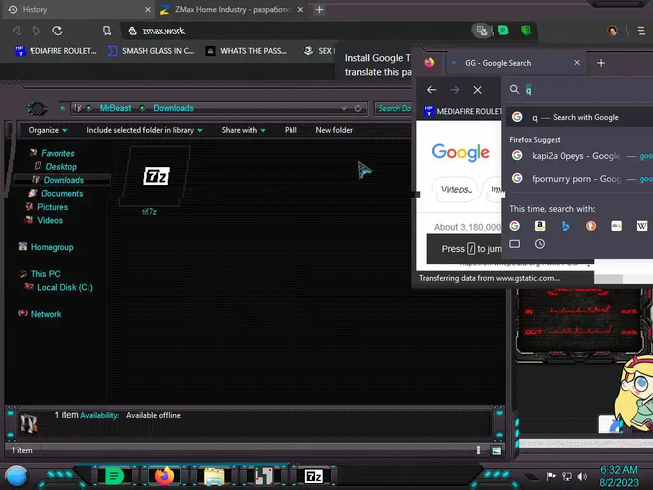Click the back arrow in the ZMax browser toolbar
The image size is (653, 490).
click(x=17, y=31)
